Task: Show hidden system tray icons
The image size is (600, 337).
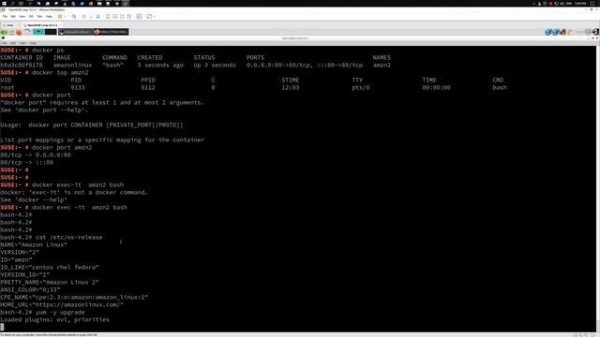Action: coord(533,4)
